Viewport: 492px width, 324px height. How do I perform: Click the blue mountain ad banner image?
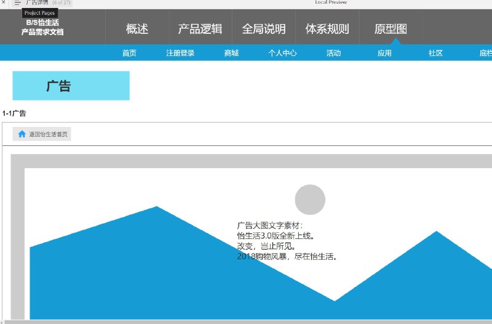pyautogui.click(x=260, y=263)
